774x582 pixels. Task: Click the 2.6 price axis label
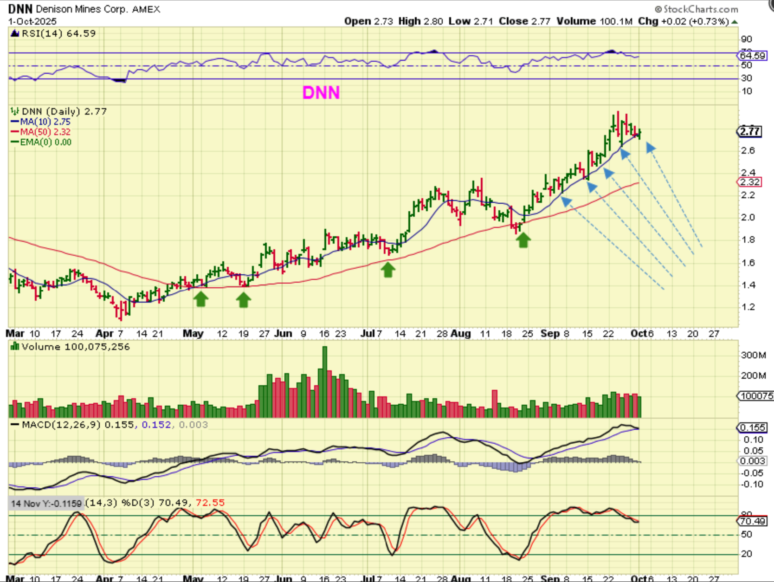coord(748,150)
